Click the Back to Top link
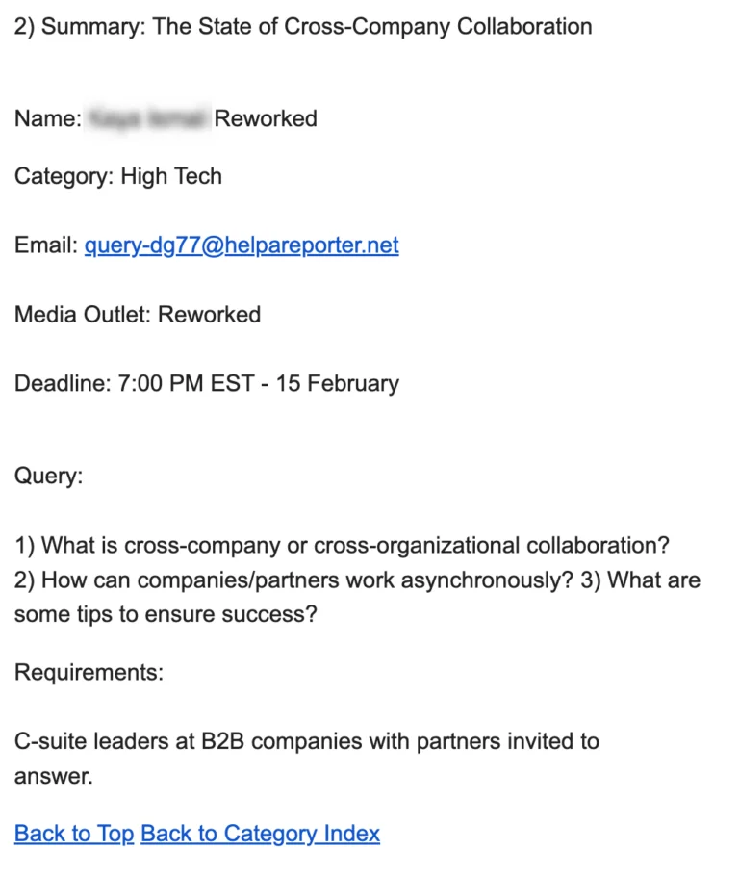 click(74, 834)
